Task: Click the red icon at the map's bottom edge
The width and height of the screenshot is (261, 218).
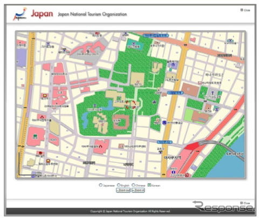Action: 187,175
